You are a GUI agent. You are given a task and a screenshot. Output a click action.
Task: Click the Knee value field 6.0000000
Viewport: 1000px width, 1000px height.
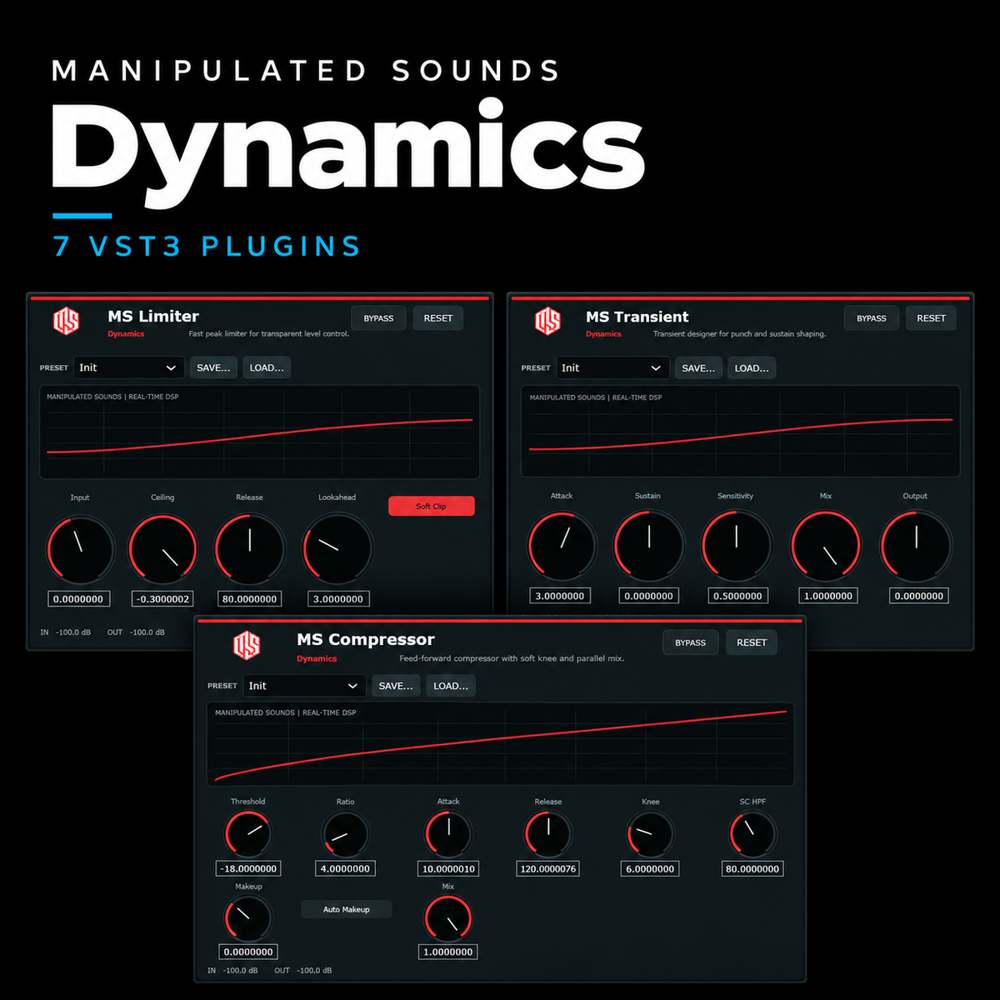point(650,868)
